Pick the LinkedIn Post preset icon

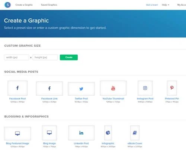click(81, 133)
